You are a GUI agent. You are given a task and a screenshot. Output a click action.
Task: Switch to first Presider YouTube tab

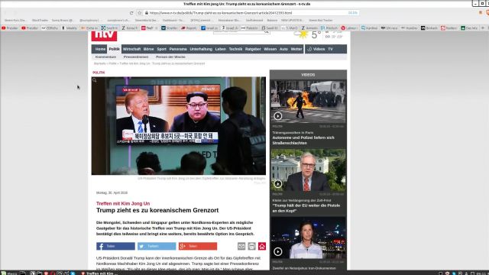10,28
